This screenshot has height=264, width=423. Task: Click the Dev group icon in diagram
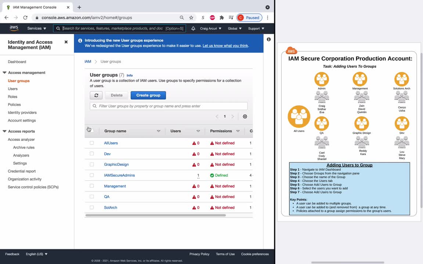pos(402,124)
